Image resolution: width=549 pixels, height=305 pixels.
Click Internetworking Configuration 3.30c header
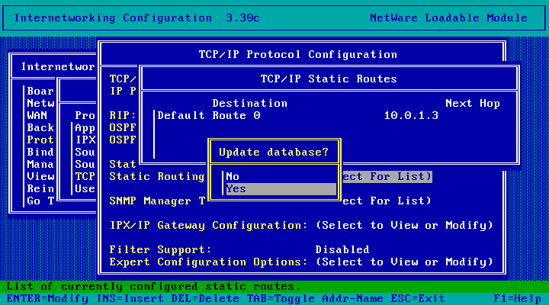point(137,18)
